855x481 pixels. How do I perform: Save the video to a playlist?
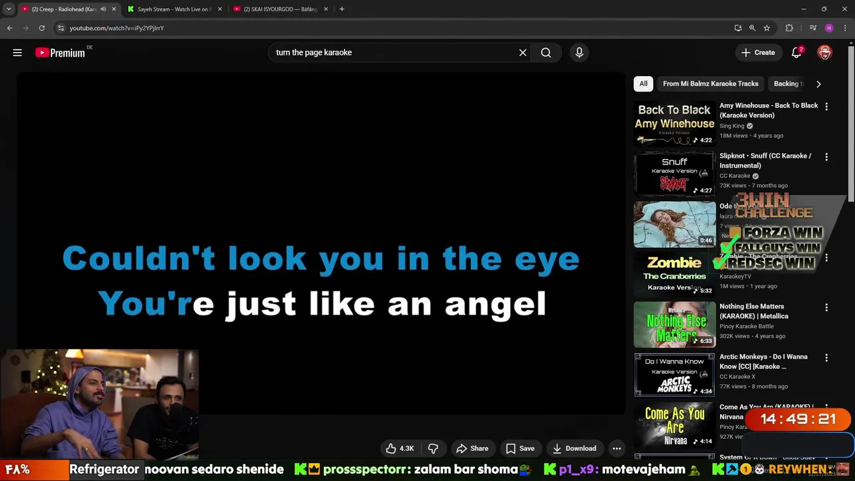[x=520, y=449]
